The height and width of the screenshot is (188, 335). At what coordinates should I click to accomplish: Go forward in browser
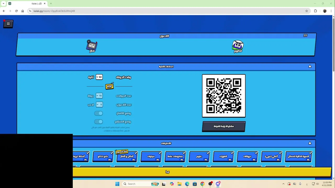[x=10, y=11]
